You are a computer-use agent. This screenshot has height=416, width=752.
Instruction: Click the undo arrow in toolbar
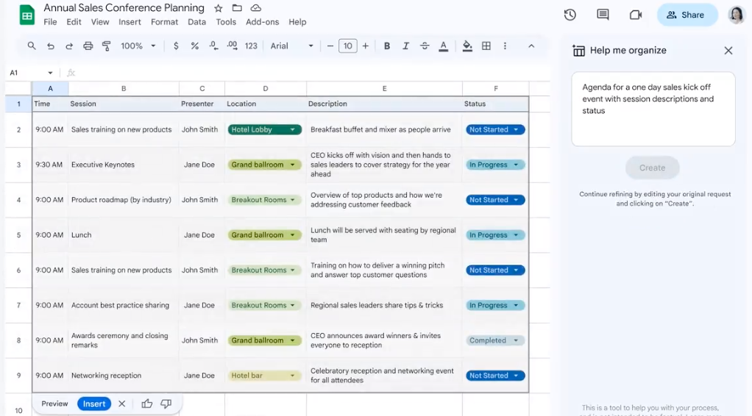[x=51, y=46]
